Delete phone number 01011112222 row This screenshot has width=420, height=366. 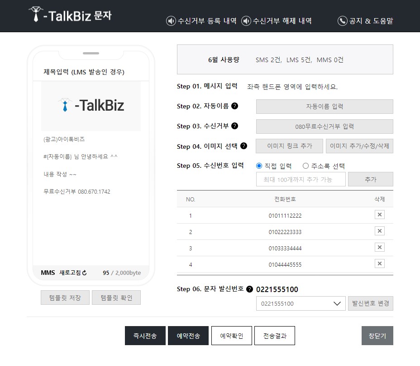pos(380,215)
